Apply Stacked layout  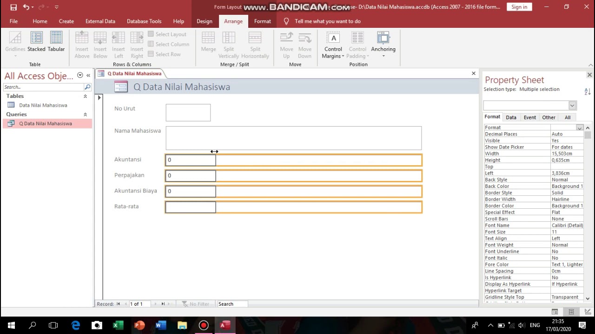[x=36, y=42]
